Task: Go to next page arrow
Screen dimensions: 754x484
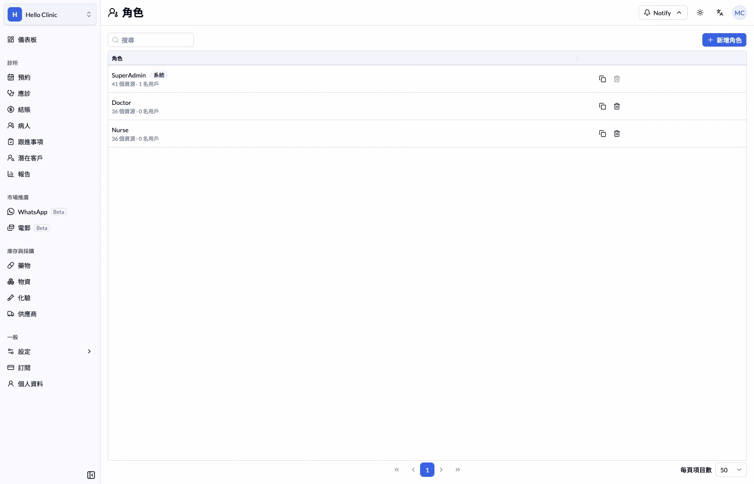Action: coord(441,470)
